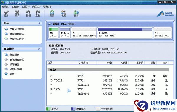The width and height of the screenshot is (177, 112).
Task: Click the AOMEI Technology logo
Action: coord(165,14)
